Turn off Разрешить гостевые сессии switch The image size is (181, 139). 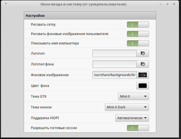138,128
